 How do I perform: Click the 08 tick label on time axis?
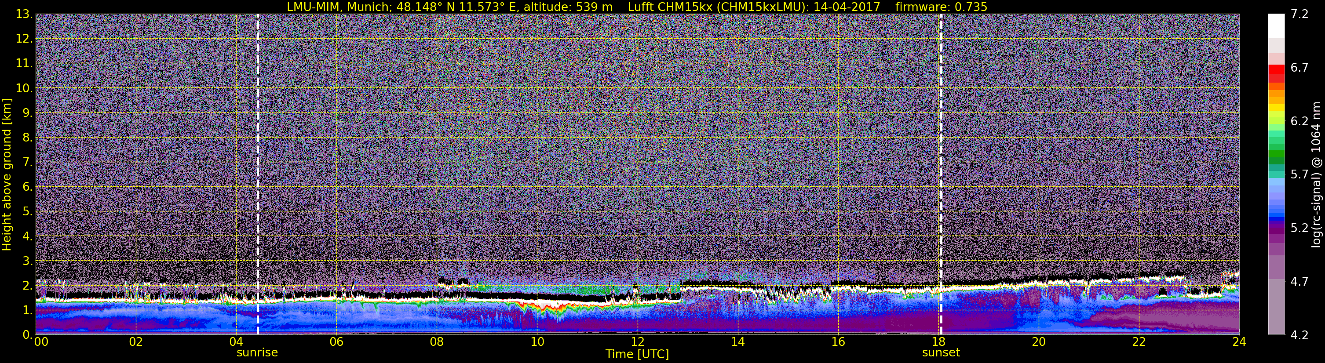[437, 342]
